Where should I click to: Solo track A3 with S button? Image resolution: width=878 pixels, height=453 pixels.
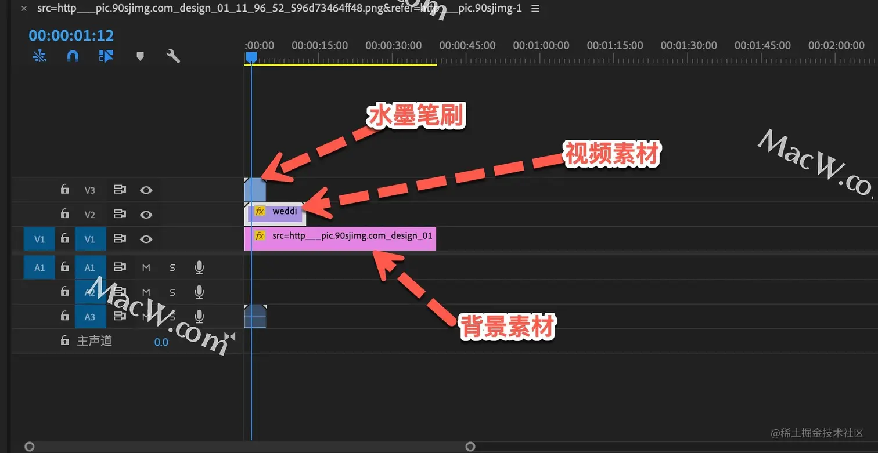coord(172,317)
